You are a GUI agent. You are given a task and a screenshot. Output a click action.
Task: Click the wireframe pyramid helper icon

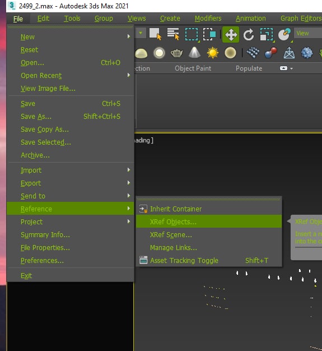(x=289, y=53)
